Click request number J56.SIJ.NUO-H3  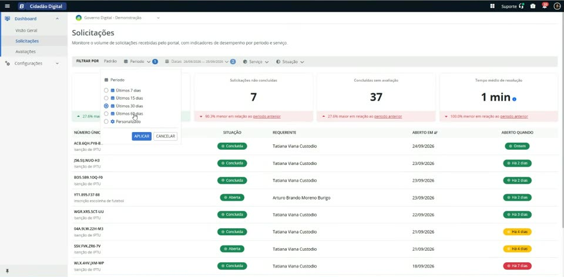(87, 160)
